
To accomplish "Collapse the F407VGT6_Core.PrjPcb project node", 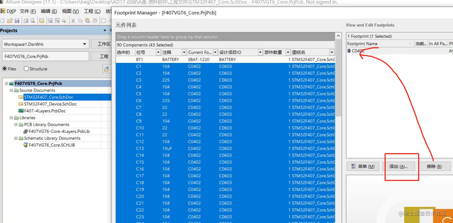I will 7,84.
